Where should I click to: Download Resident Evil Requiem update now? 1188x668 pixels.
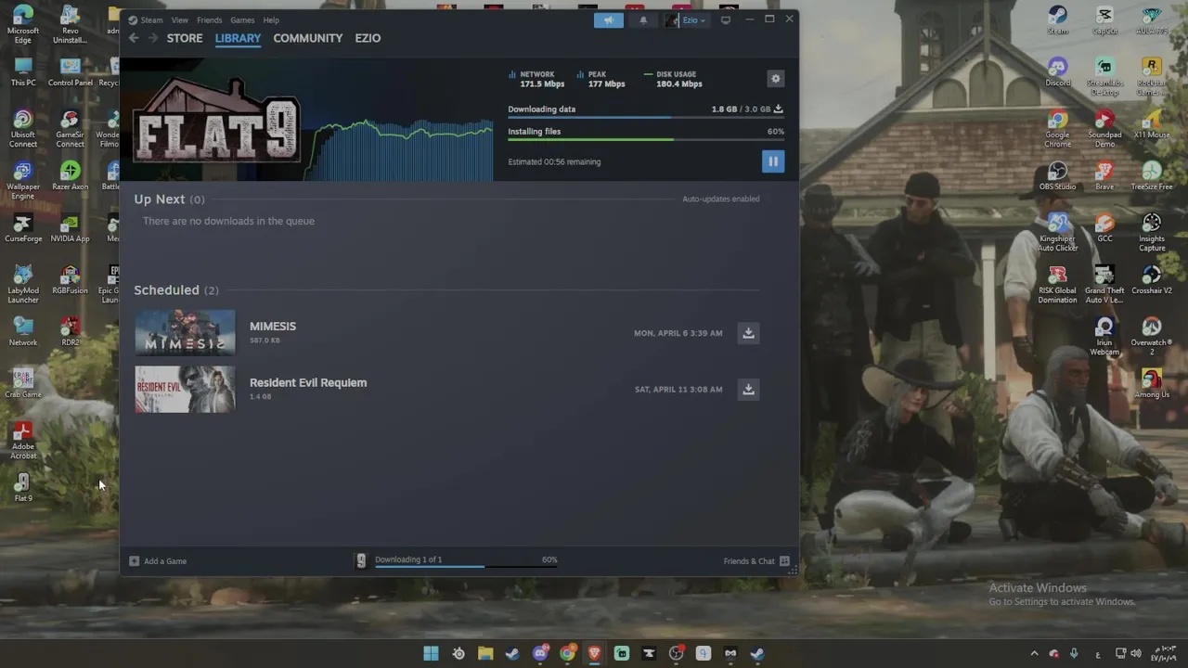pos(748,390)
